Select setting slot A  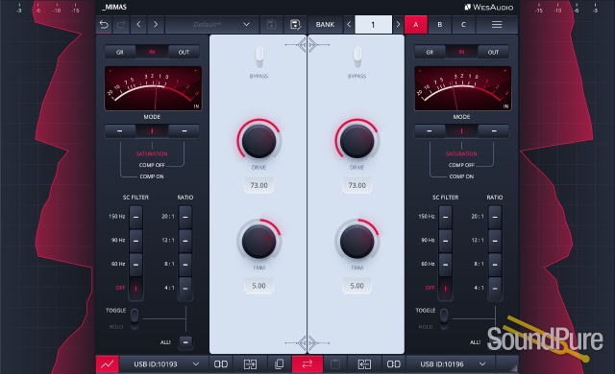tap(416, 25)
